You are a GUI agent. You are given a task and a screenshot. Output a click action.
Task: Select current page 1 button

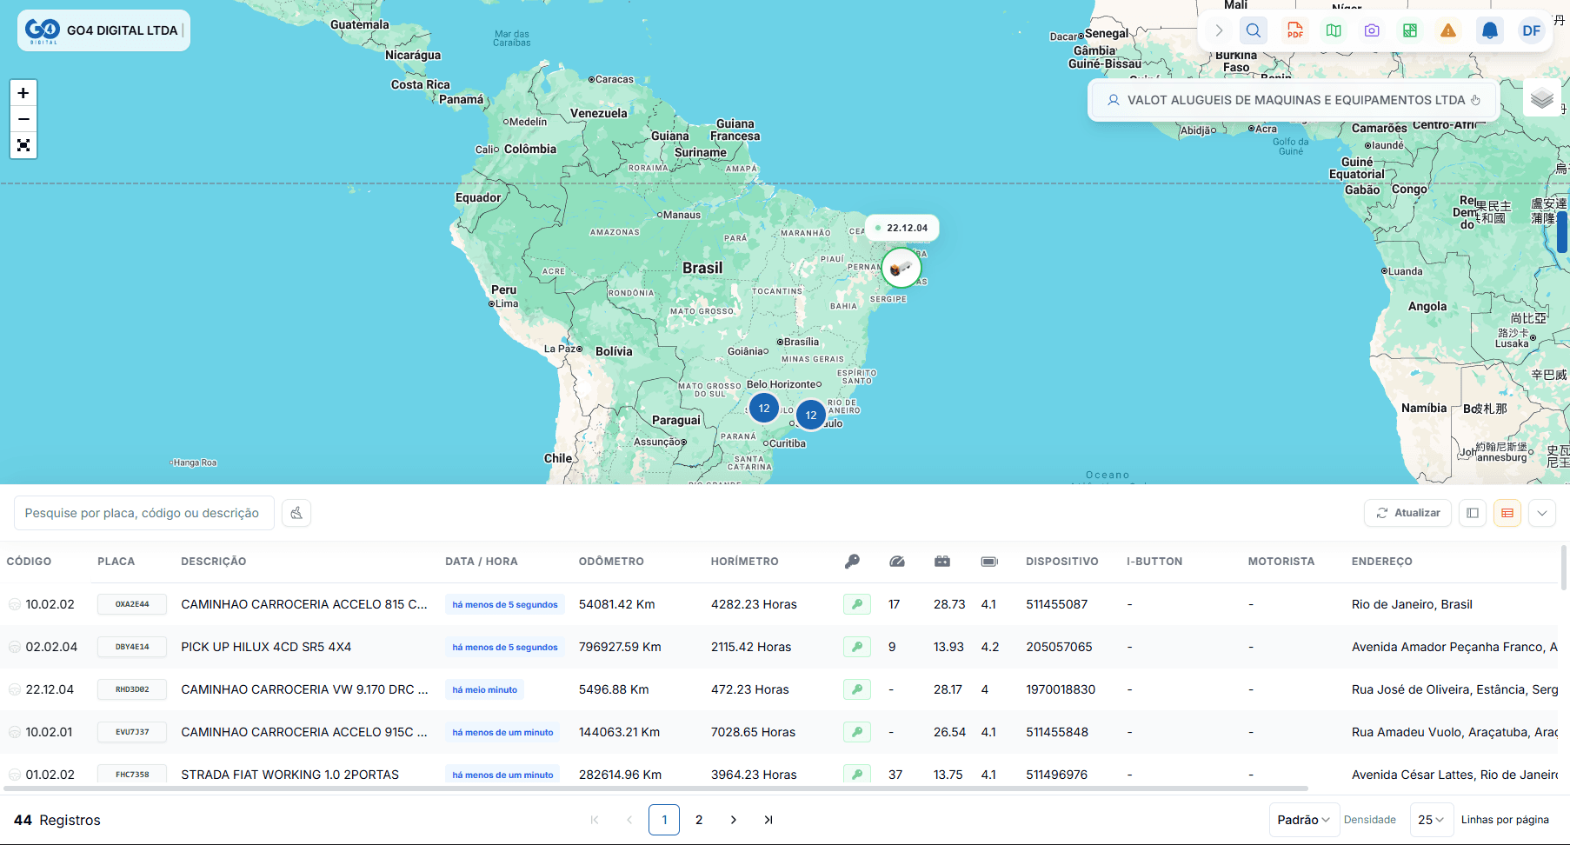[664, 820]
